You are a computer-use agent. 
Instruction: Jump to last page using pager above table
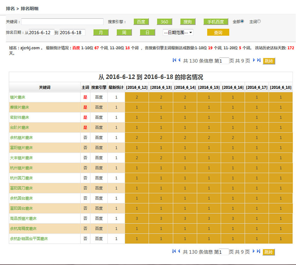pyautogui.click(x=259, y=60)
